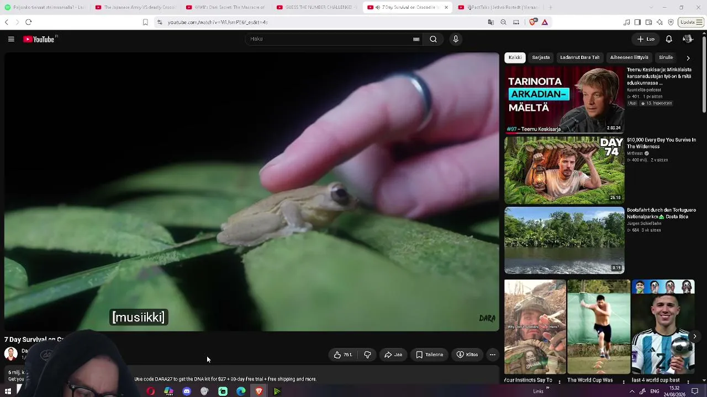Screen dimensions: 707x397
Task: Open more actions three-dot menu
Action: (x=493, y=355)
